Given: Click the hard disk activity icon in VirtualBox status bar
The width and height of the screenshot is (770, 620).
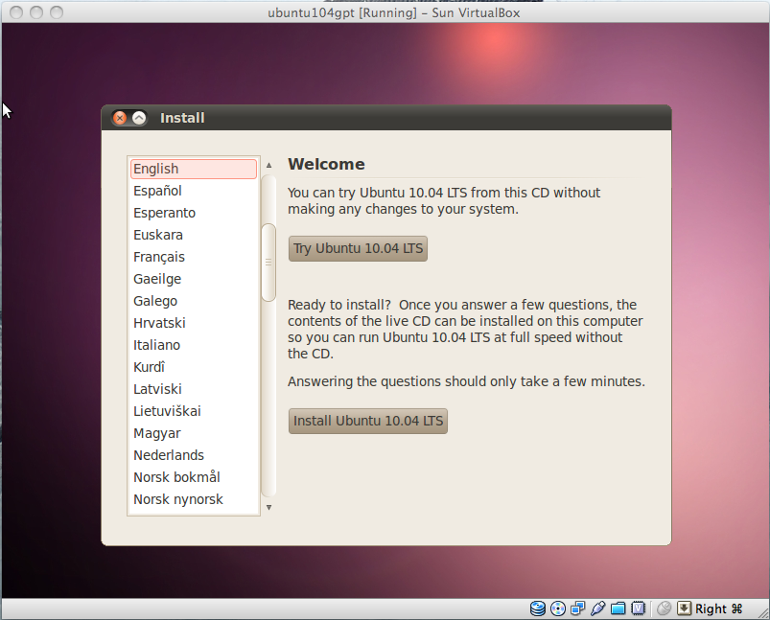Looking at the screenshot, I should pyautogui.click(x=538, y=609).
